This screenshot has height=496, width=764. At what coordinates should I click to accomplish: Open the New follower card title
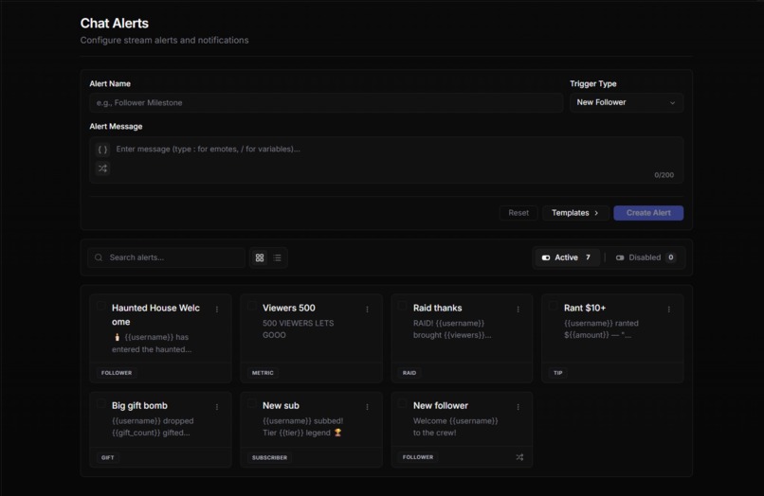tap(441, 405)
